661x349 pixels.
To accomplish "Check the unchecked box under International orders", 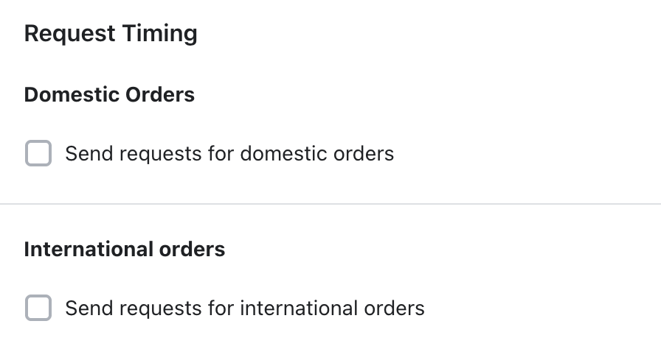I will 38,308.
